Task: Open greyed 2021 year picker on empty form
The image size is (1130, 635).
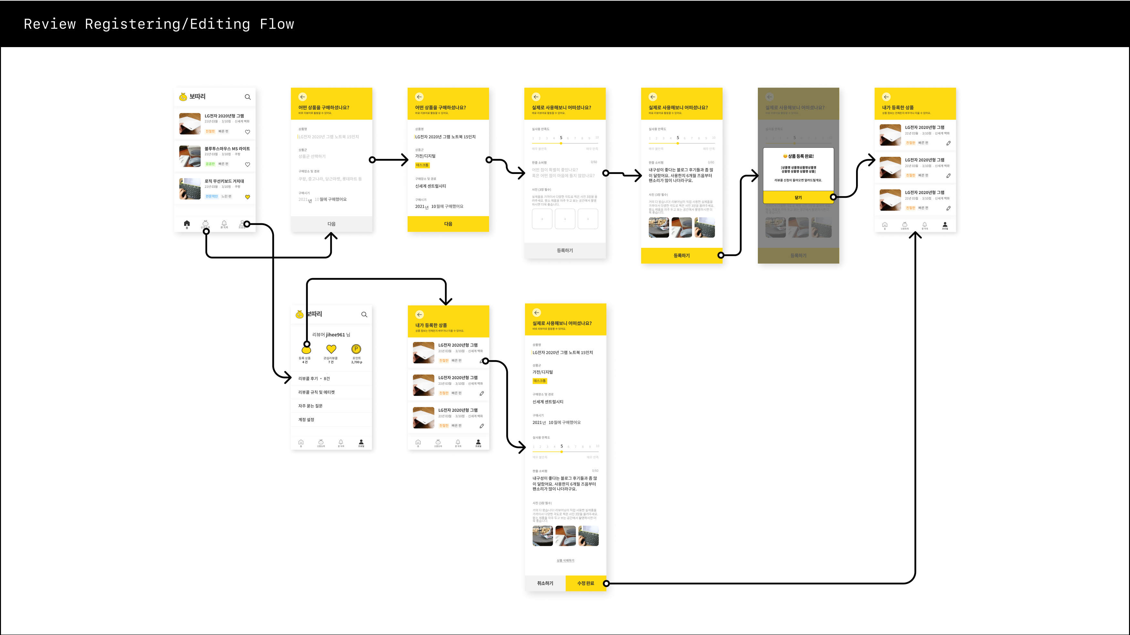Action: [x=303, y=199]
